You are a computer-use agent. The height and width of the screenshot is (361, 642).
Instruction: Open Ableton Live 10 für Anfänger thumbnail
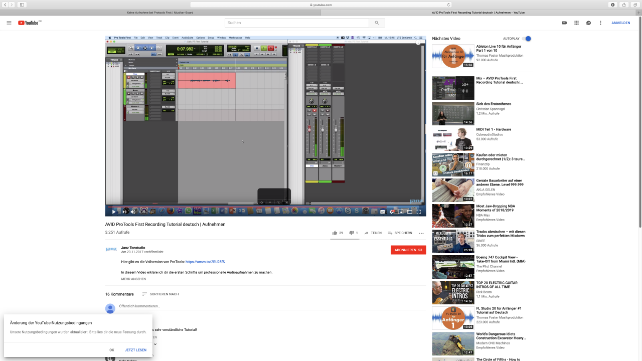click(453, 56)
